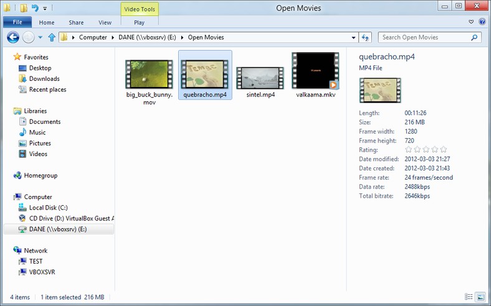Open recent locations dropdown beside Forward
This screenshot has width=491, height=306.
coord(40,37)
